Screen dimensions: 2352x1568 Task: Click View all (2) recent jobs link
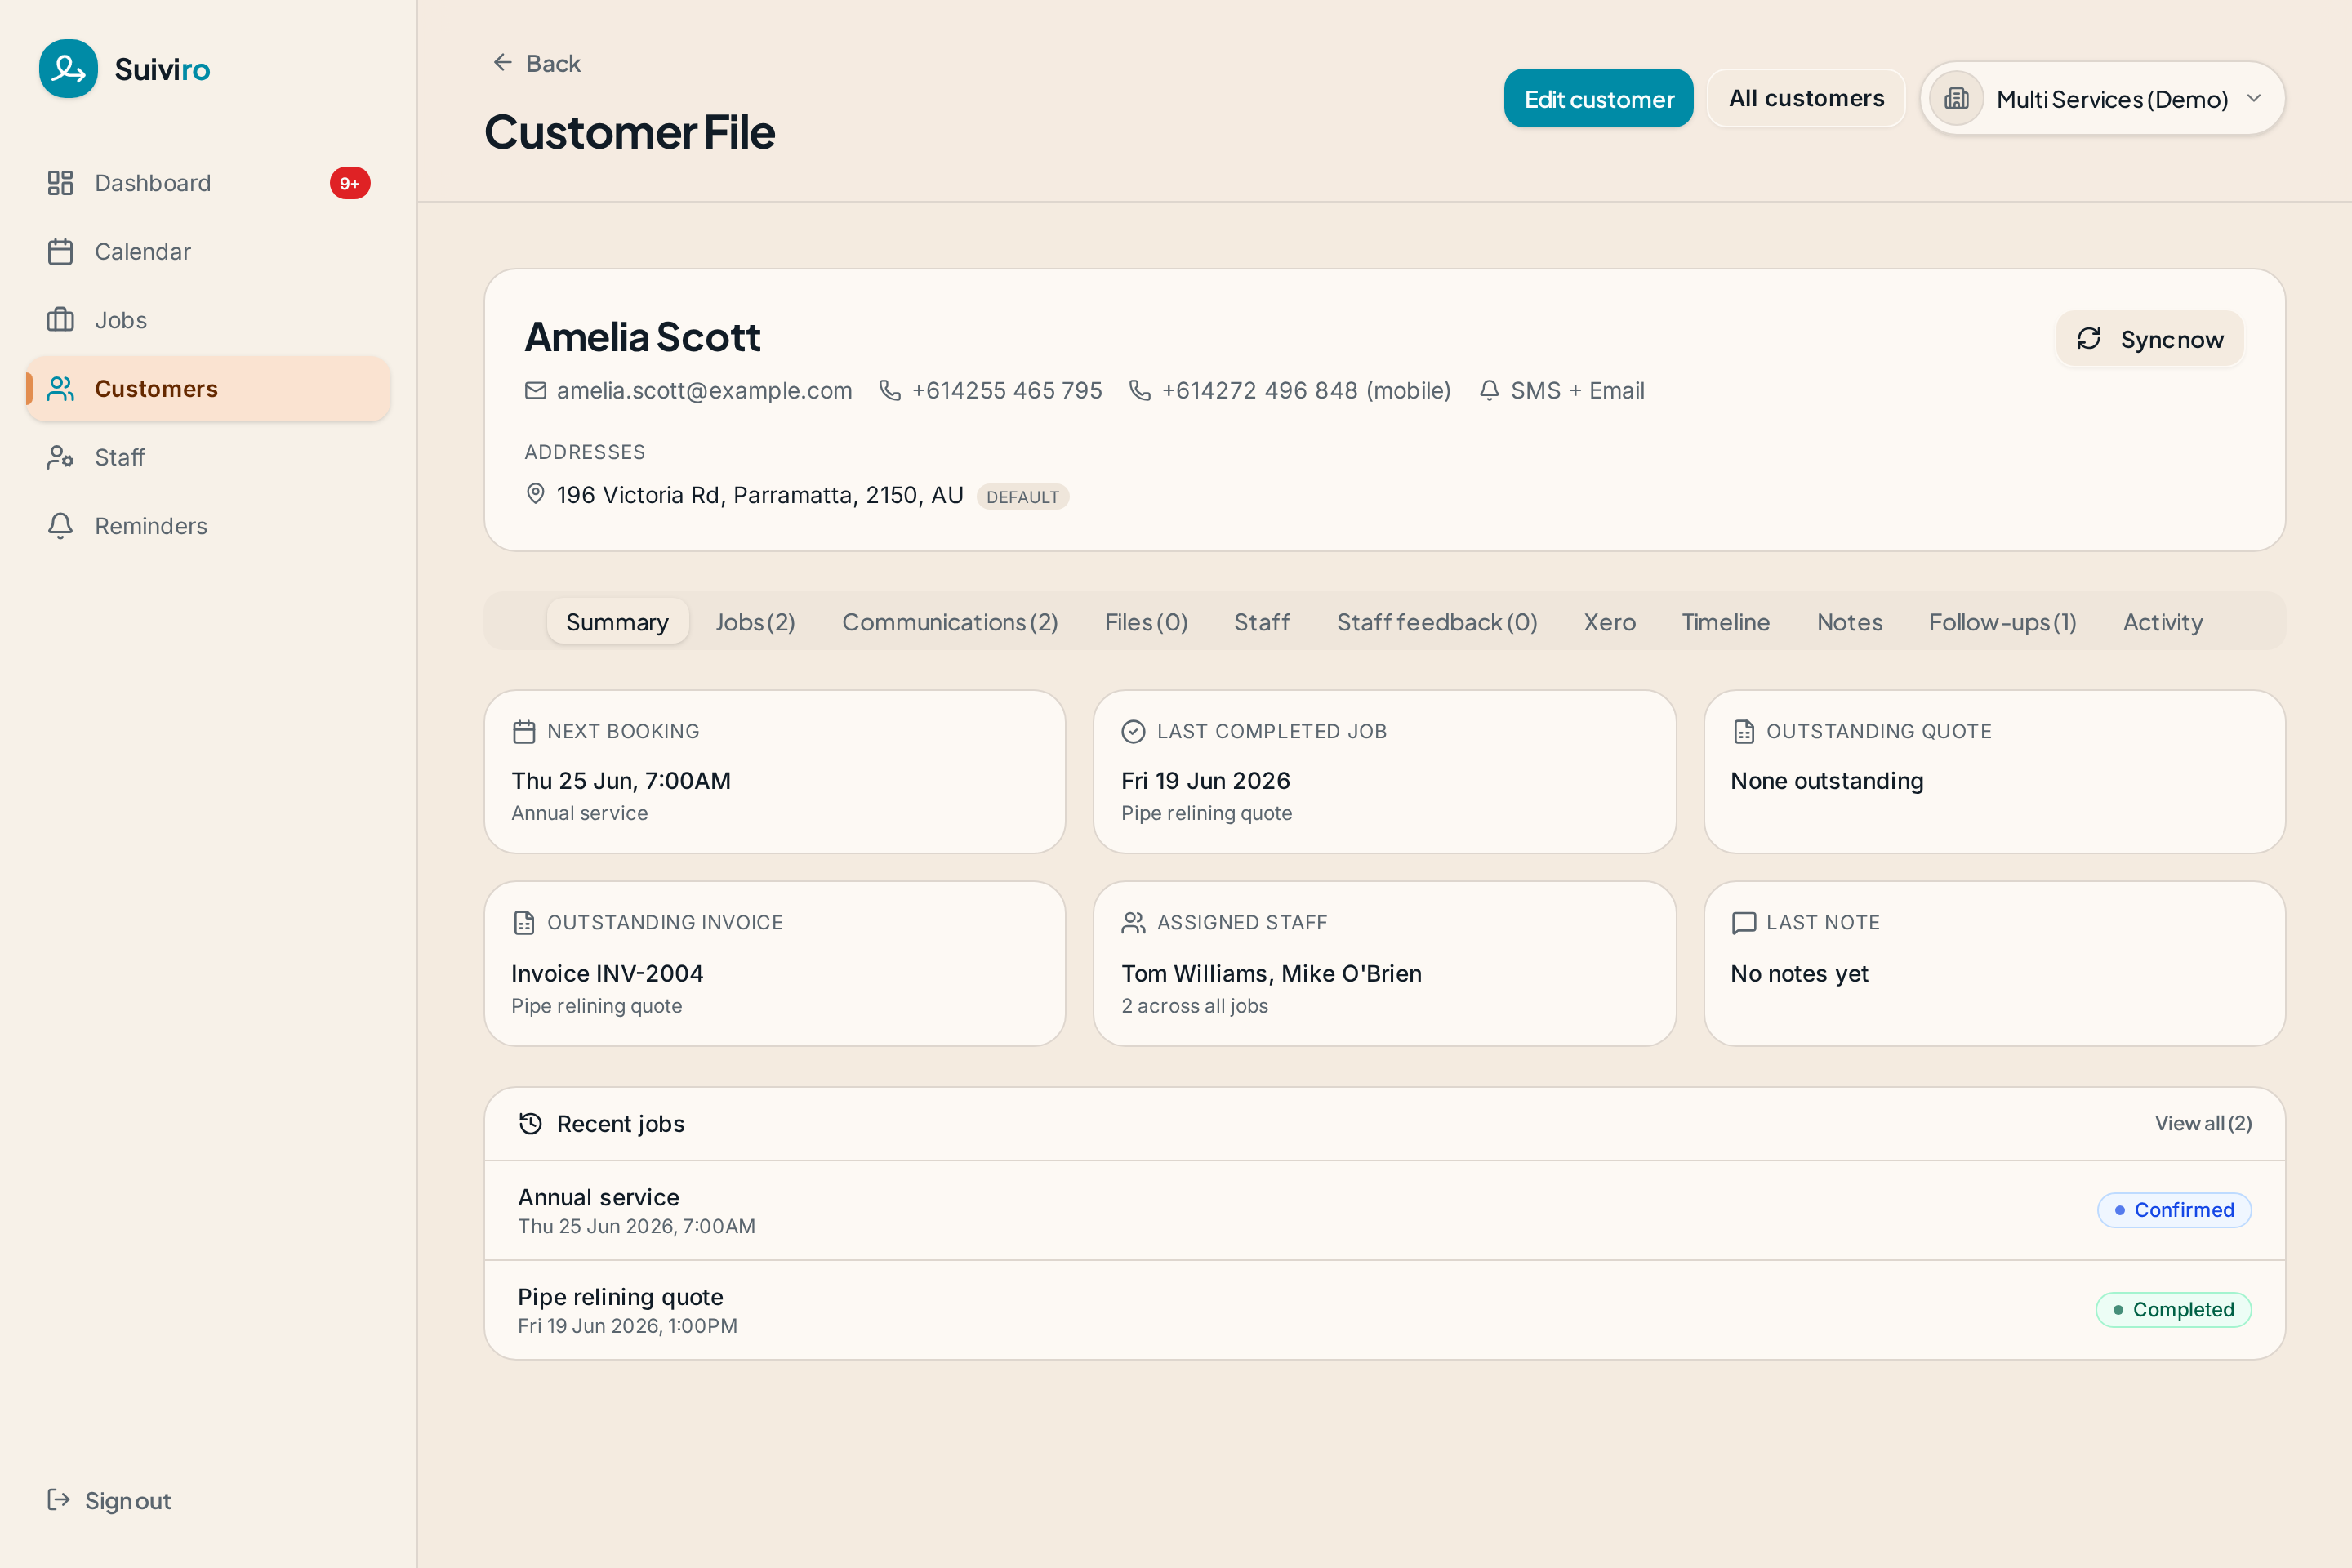point(2203,1123)
